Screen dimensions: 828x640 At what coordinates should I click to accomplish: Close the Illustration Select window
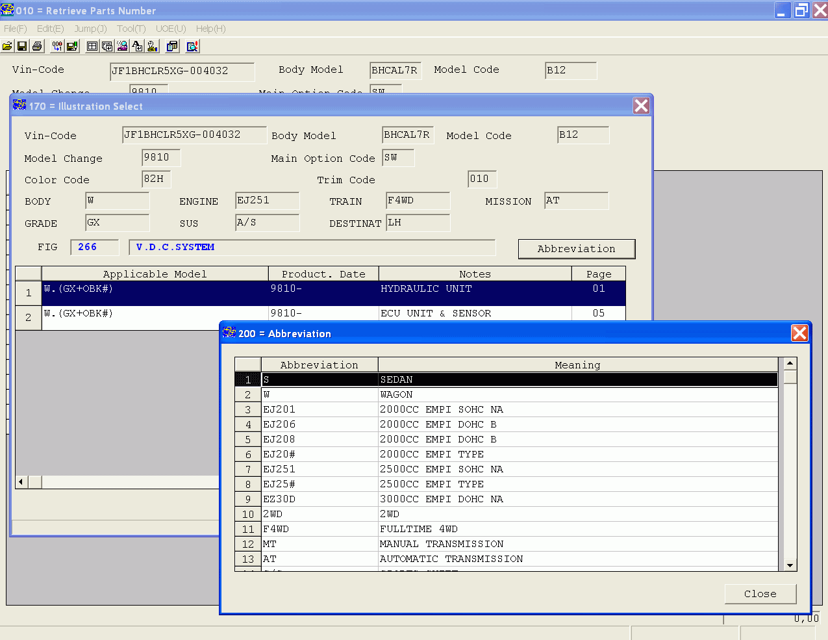tap(641, 106)
